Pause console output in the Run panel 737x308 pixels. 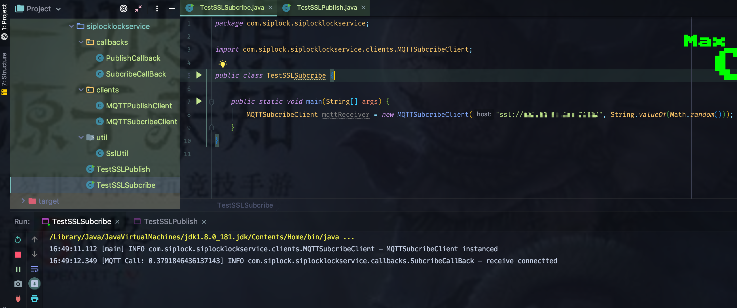(x=18, y=269)
